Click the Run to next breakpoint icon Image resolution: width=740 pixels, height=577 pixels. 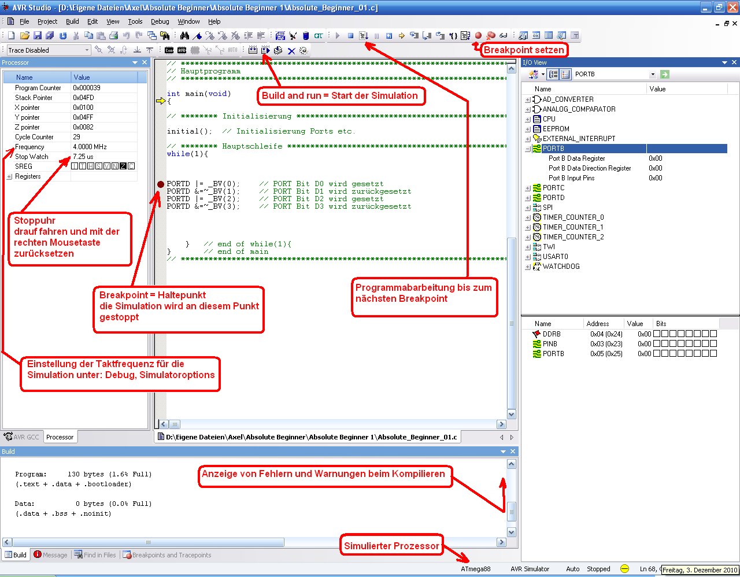tap(364, 36)
